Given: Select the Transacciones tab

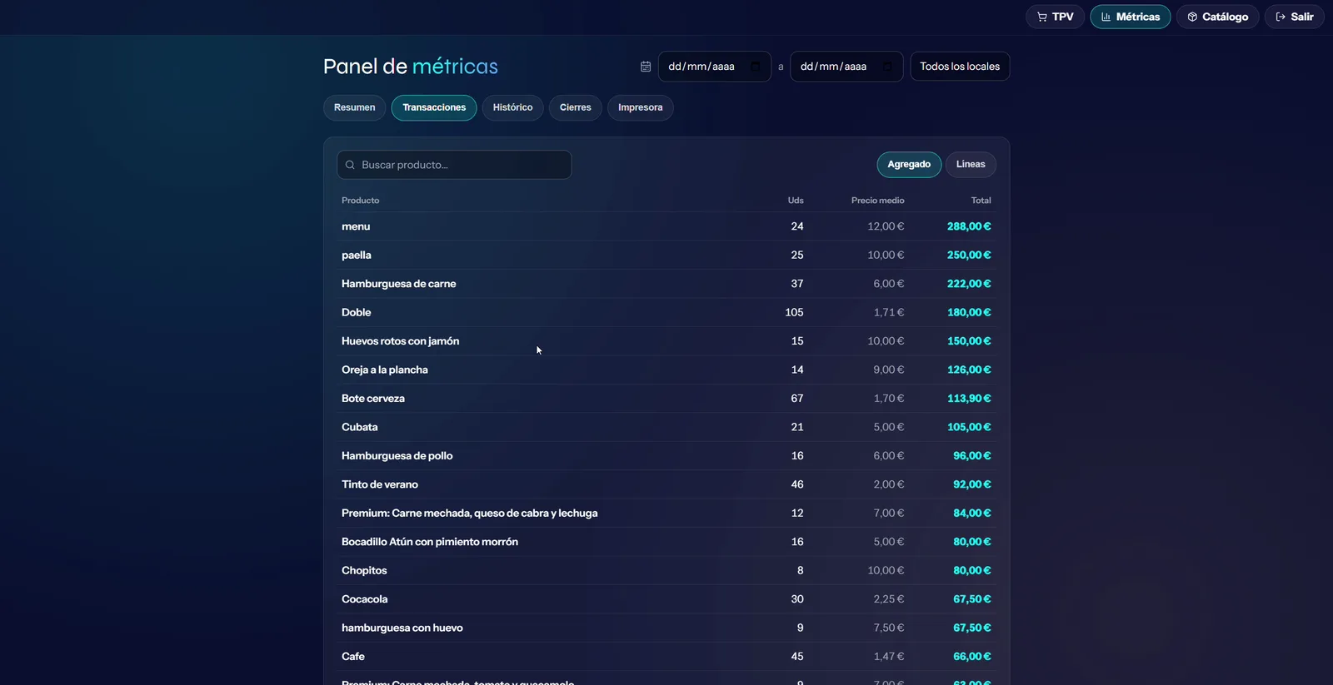Looking at the screenshot, I should pos(434,107).
